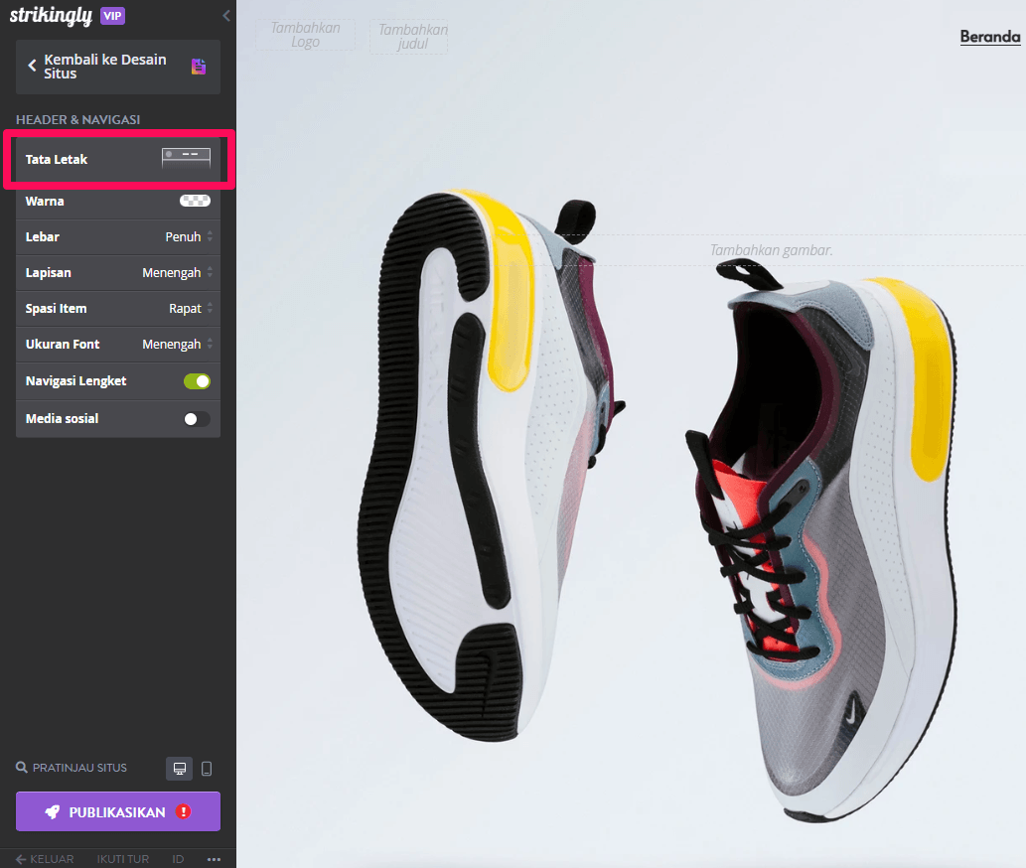Open the Warna transparent color swatch
Screen dimensions: 1026x868
point(195,201)
